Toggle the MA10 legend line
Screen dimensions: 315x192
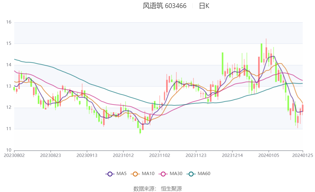click(143, 174)
